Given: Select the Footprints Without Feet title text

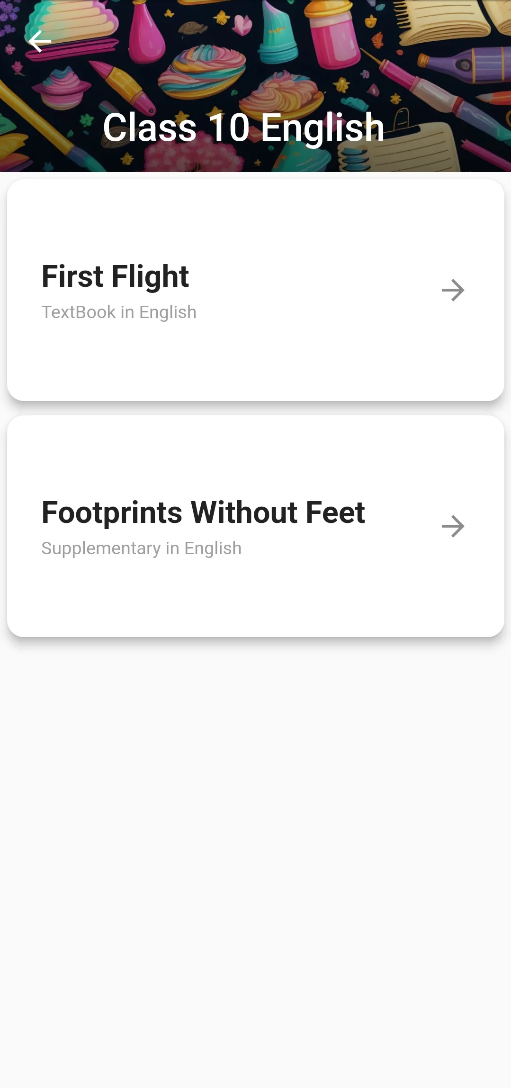Looking at the screenshot, I should coord(203,512).
